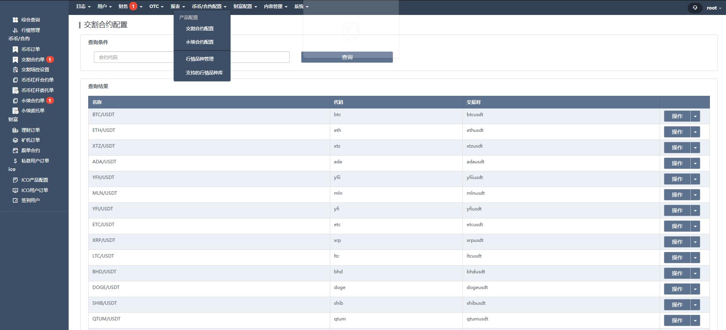Open the root user dropdown menu
Image resolution: width=726 pixels, height=330 pixels.
(x=713, y=8)
